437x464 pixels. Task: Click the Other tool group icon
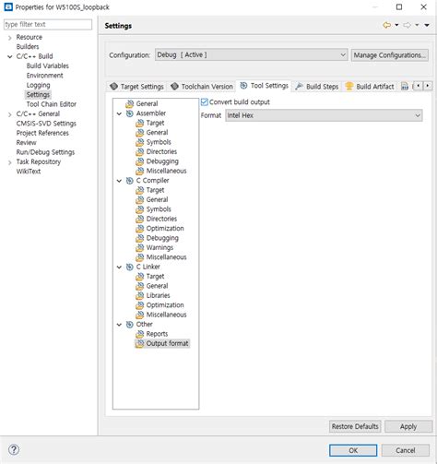tap(130, 325)
